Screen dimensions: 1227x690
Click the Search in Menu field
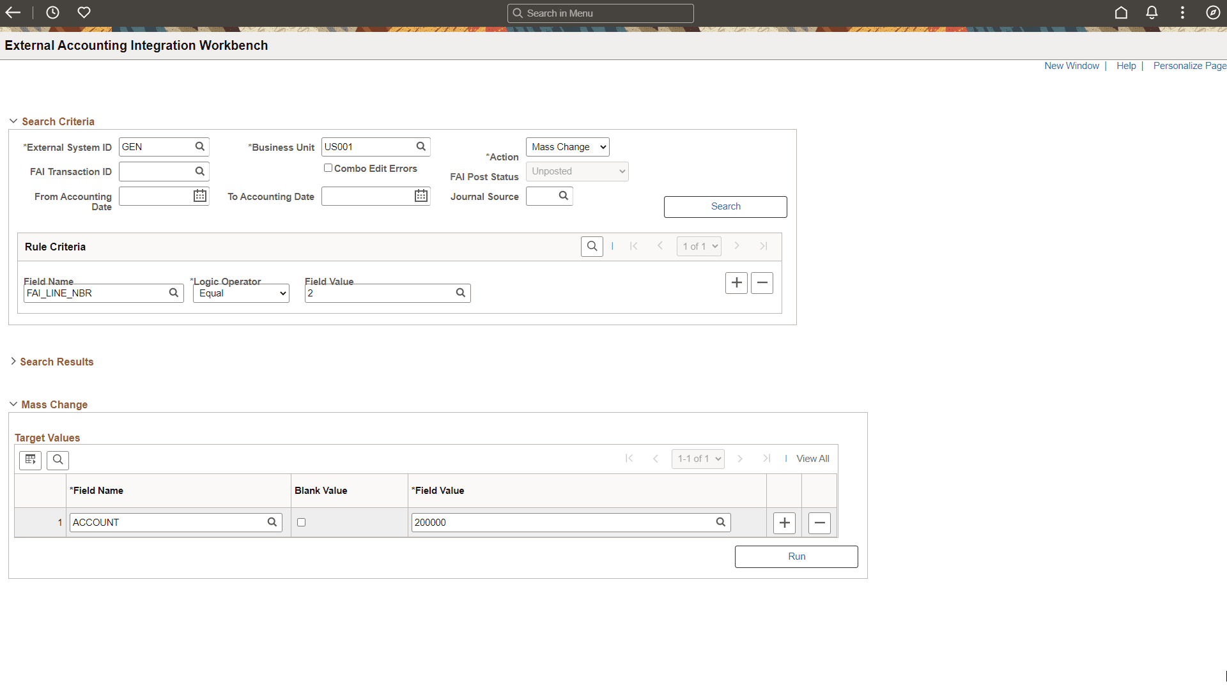(x=600, y=13)
